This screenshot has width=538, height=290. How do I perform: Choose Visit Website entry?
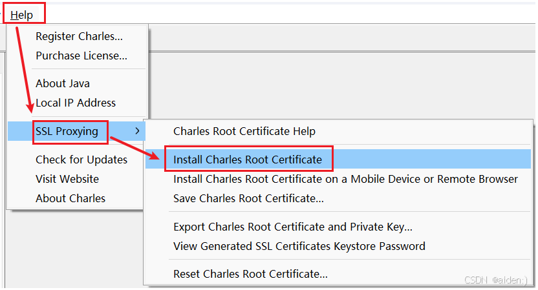(67, 179)
